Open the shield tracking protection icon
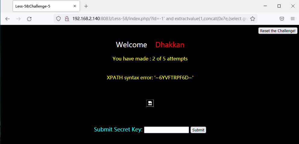This screenshot has width=299, height=144. click(x=58, y=19)
